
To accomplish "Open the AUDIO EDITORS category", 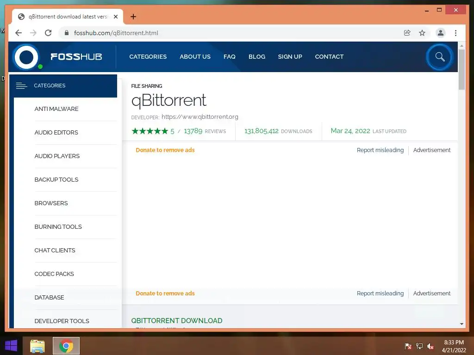I will coord(56,133).
